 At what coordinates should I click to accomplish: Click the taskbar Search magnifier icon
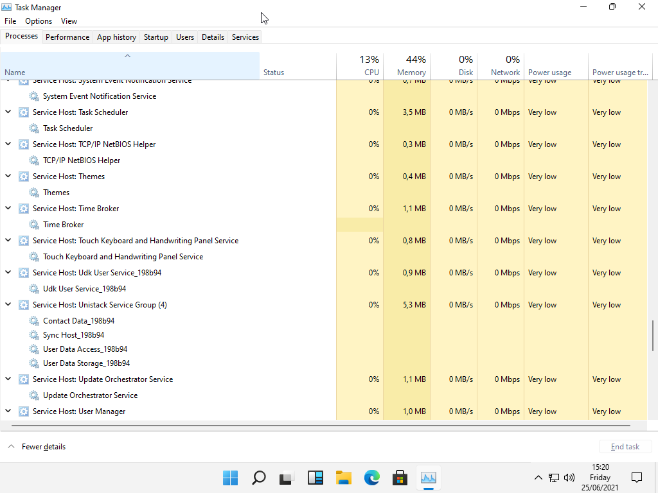[x=258, y=478]
